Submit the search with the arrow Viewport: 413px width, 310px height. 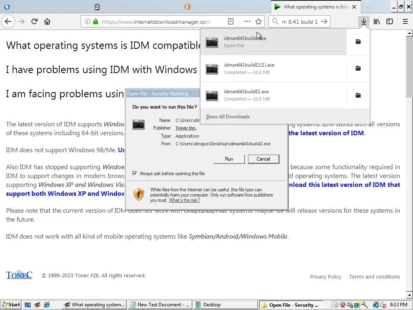pos(324,22)
